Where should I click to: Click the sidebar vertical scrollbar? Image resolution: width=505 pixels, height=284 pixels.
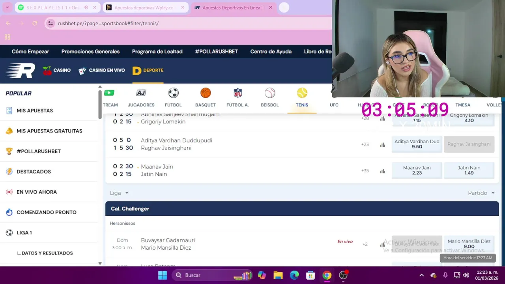[100, 105]
